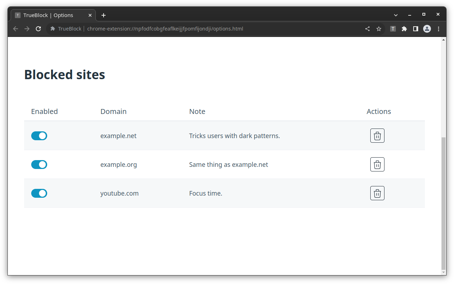Remove youtube.com using its trash button

click(377, 193)
